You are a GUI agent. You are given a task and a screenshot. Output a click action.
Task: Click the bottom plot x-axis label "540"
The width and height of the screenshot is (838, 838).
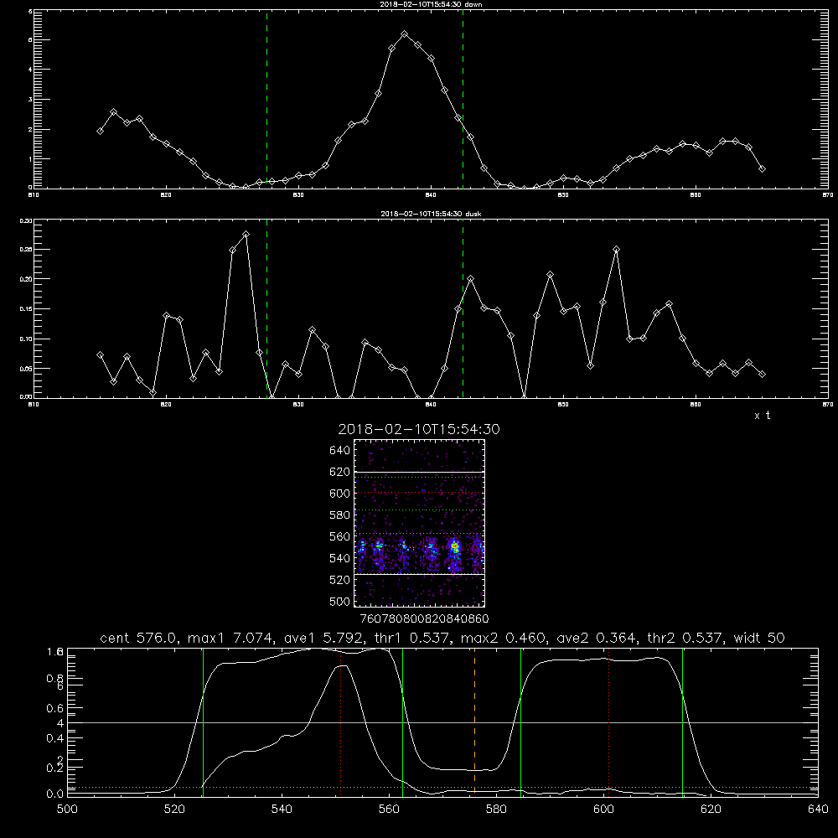pyautogui.click(x=282, y=810)
